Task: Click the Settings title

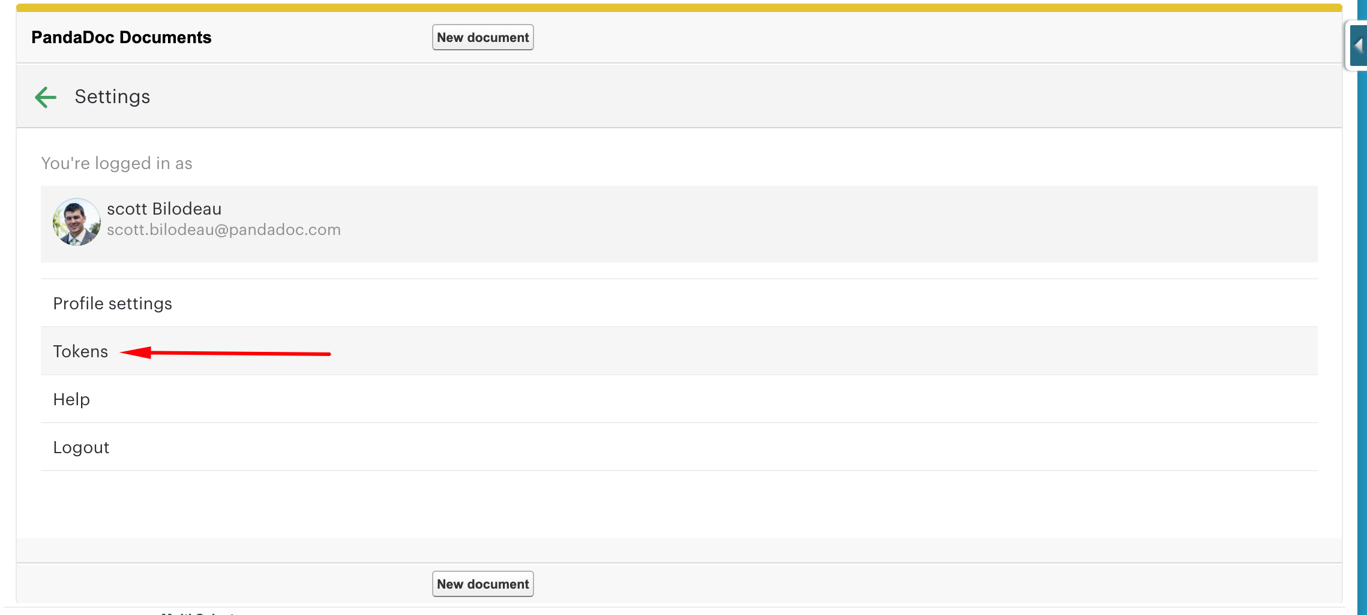Action: coord(112,97)
